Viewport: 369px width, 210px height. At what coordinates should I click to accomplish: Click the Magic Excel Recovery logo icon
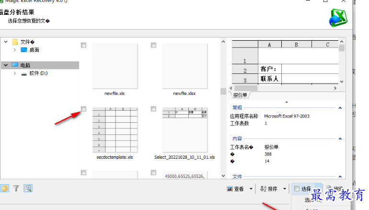pos(338,18)
